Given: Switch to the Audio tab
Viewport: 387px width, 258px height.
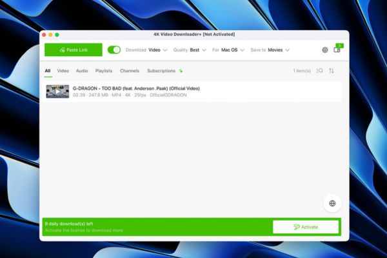Looking at the screenshot, I should point(82,71).
